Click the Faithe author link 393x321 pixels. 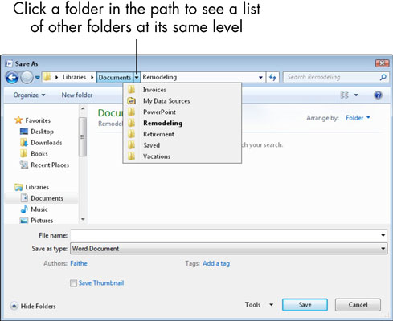pos(79,263)
